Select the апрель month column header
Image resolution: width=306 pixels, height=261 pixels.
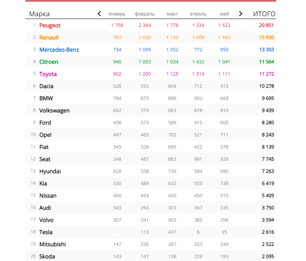click(x=198, y=14)
